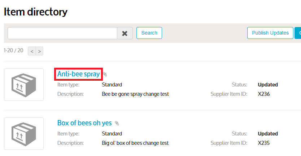Viewport: 301px width, 156px height.
Task: Click the partially visible blue button after Publish Updates
Action: click(298, 33)
